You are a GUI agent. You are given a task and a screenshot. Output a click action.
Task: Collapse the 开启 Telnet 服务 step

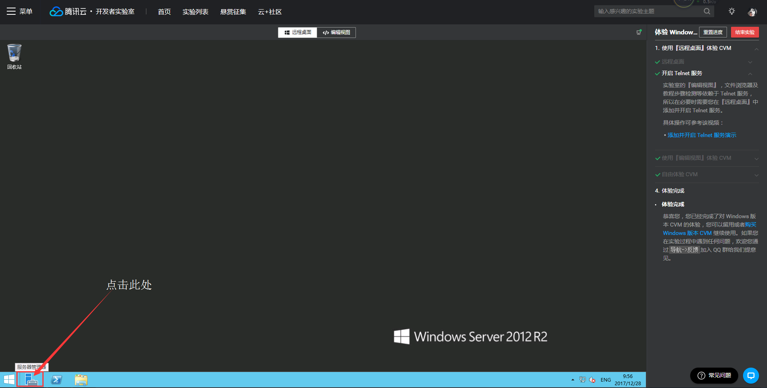tap(750, 74)
